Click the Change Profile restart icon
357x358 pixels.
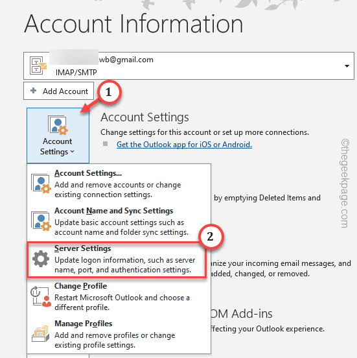pyautogui.click(x=41, y=296)
